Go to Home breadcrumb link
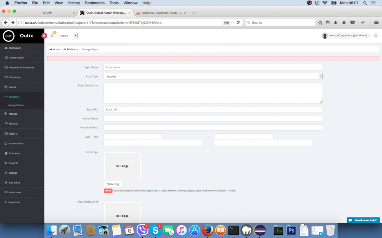This screenshot has width=382, height=238. point(55,49)
